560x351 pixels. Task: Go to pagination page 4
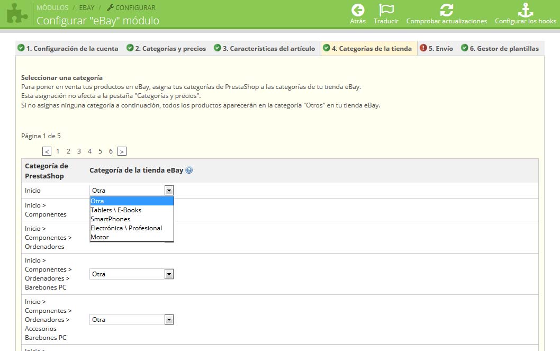click(89, 151)
